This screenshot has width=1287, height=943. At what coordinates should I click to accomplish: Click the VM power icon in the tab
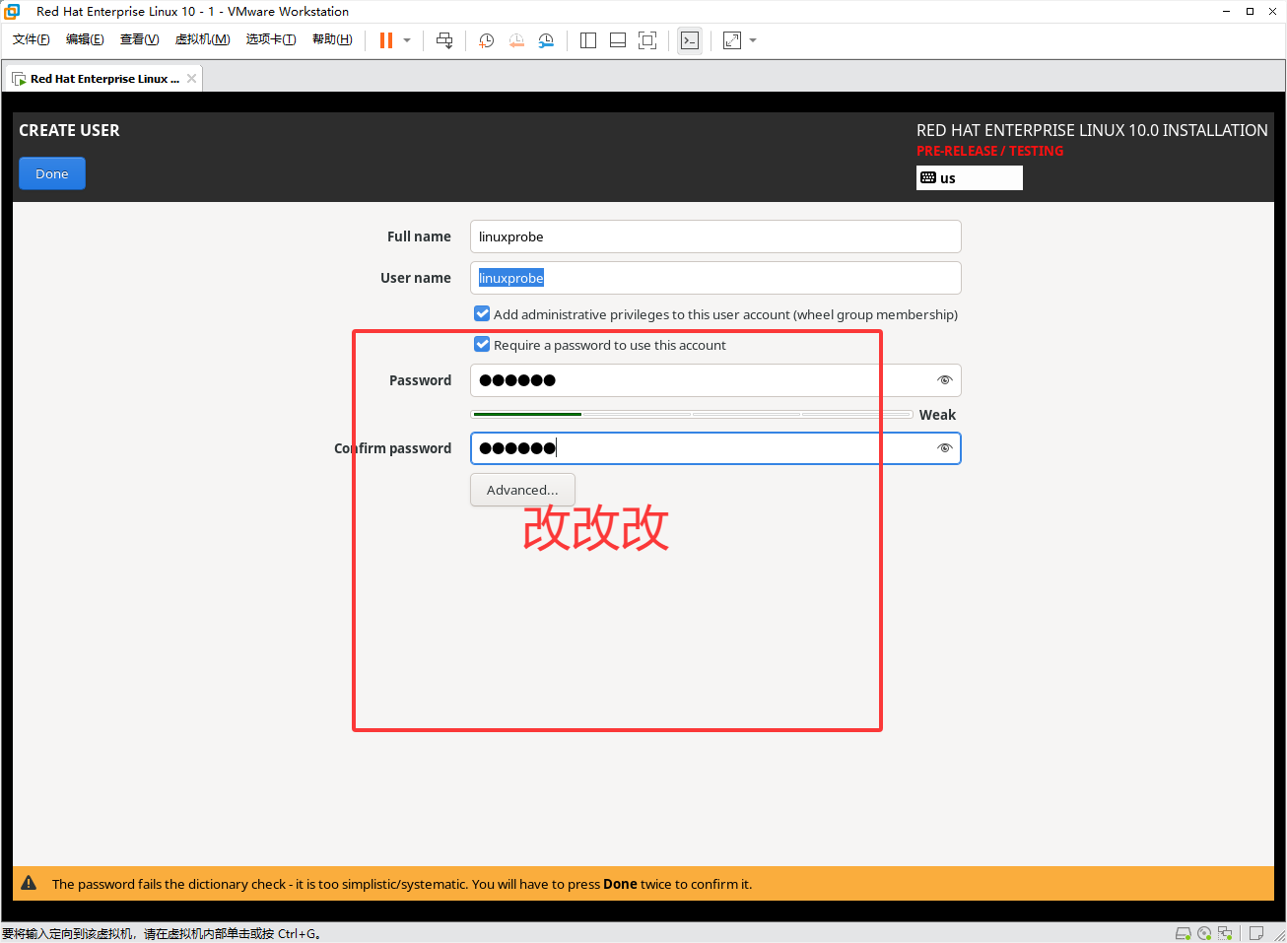19,79
